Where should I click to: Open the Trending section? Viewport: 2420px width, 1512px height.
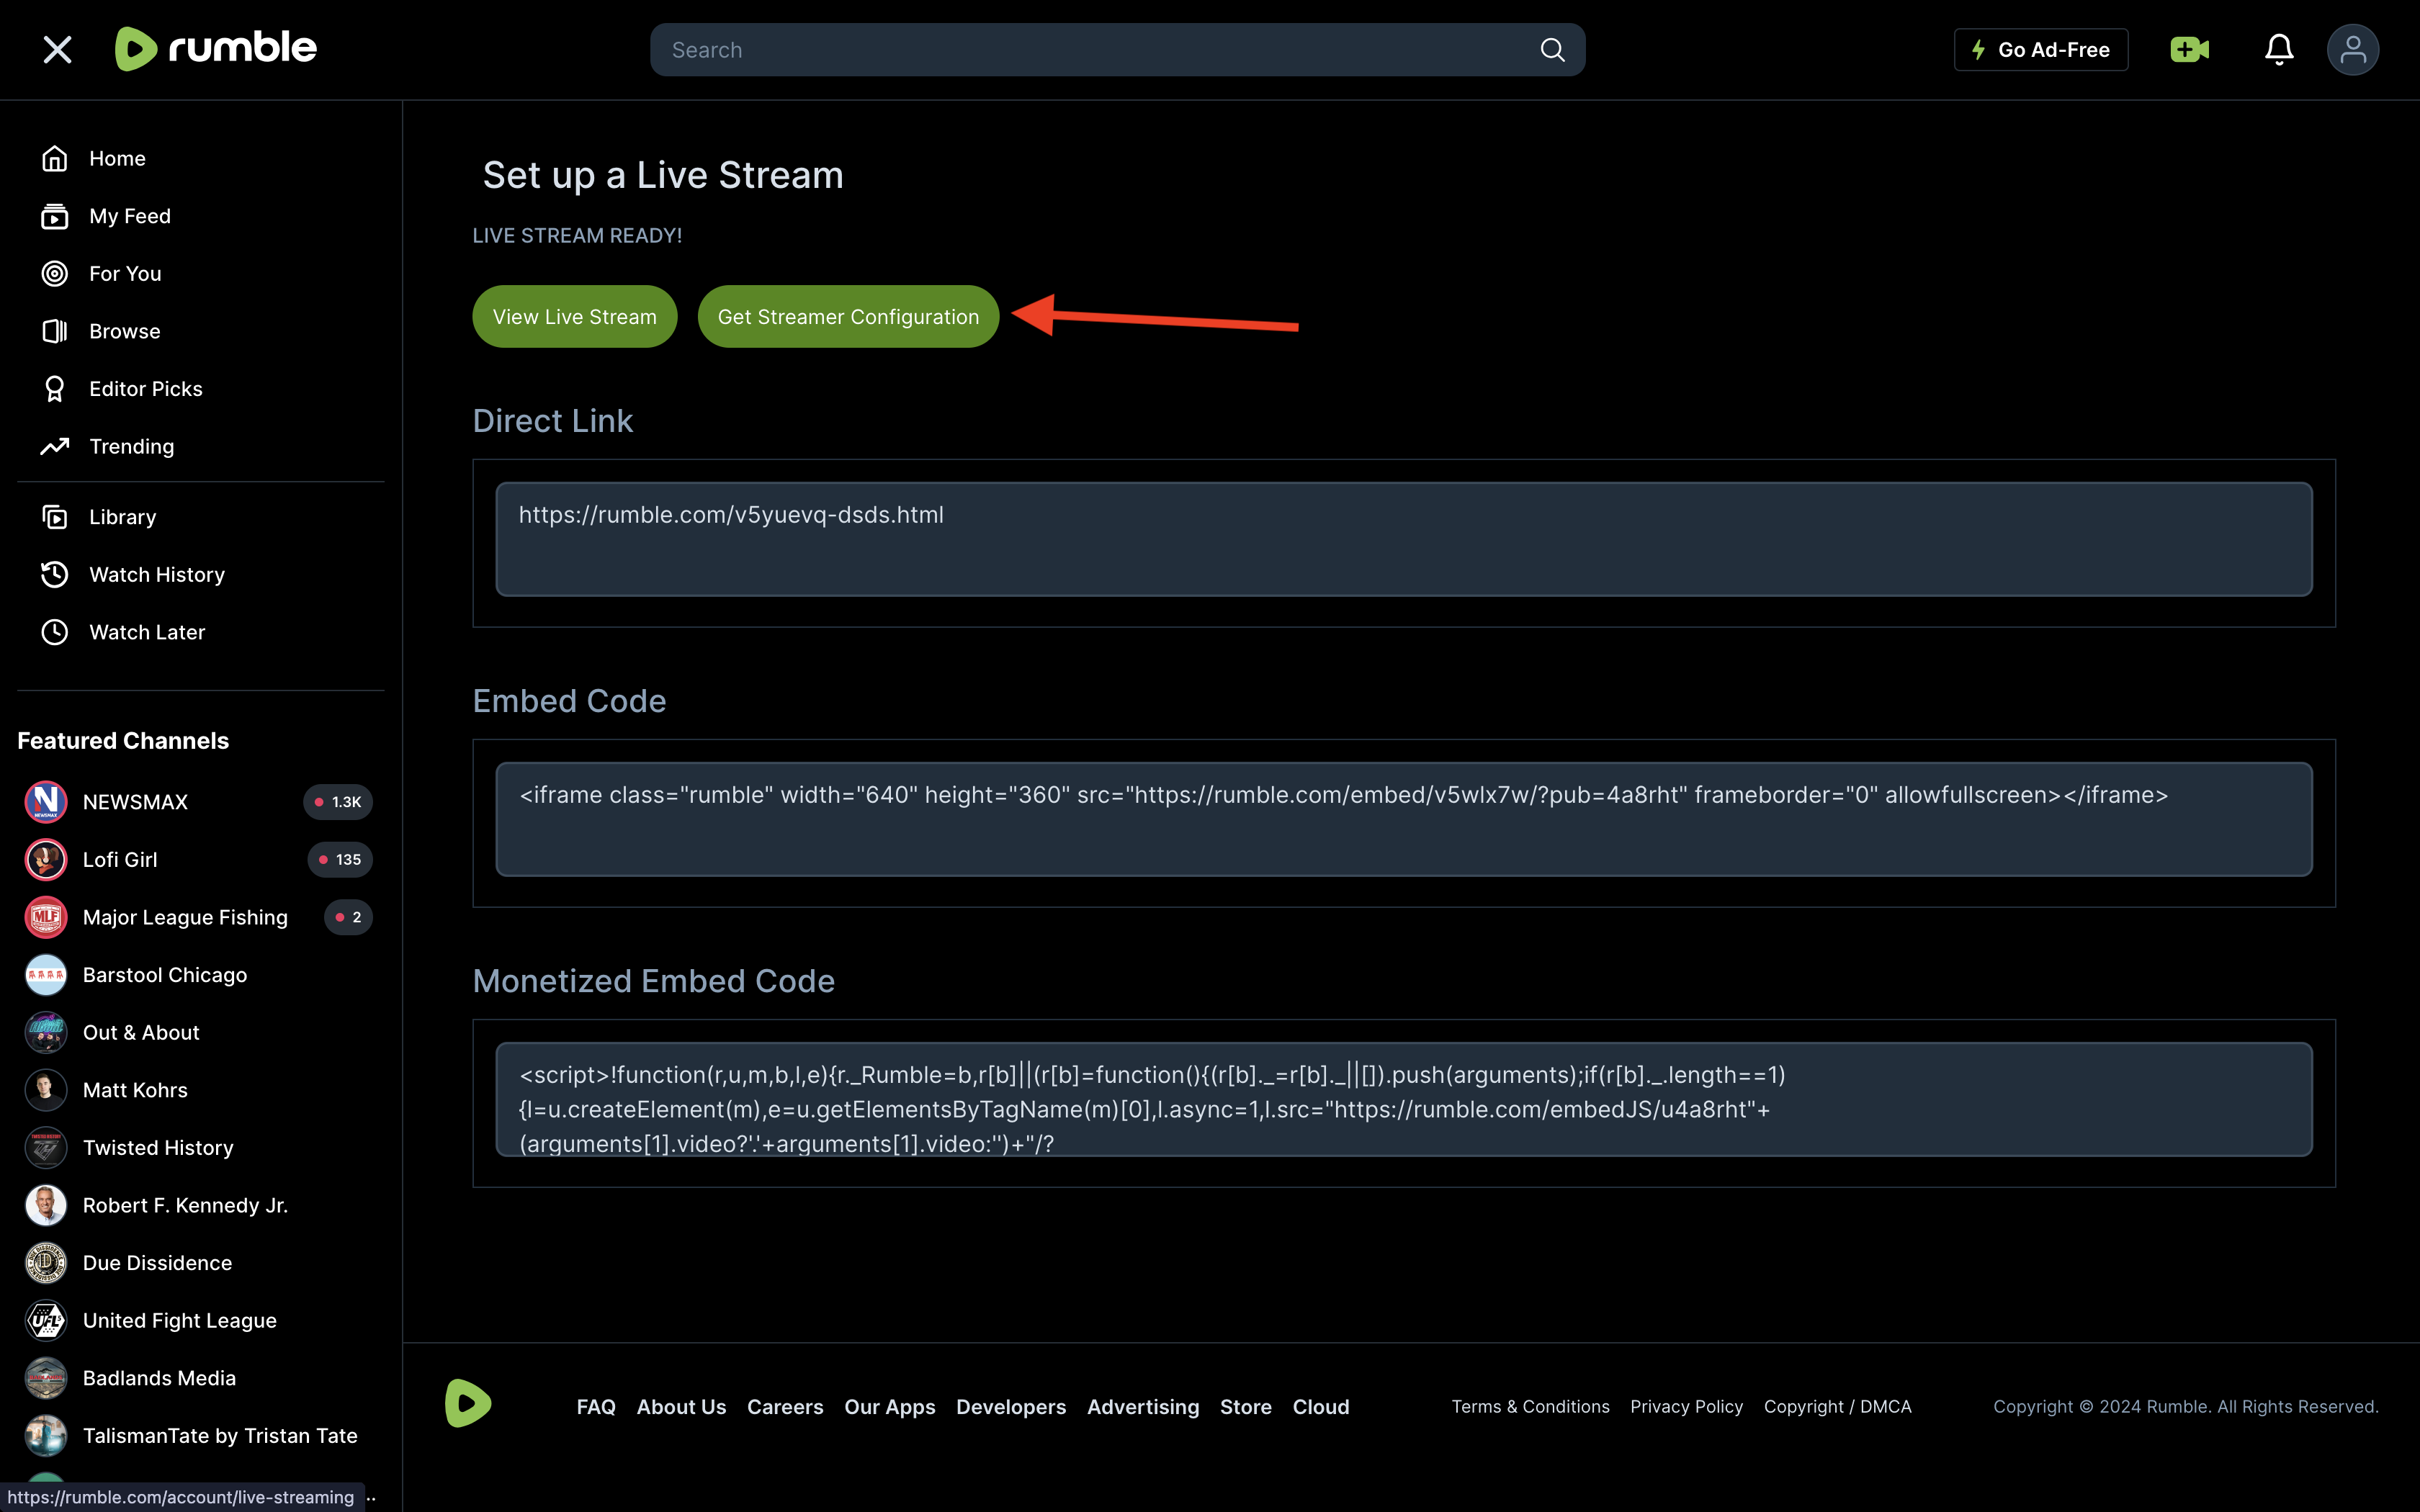(x=131, y=446)
